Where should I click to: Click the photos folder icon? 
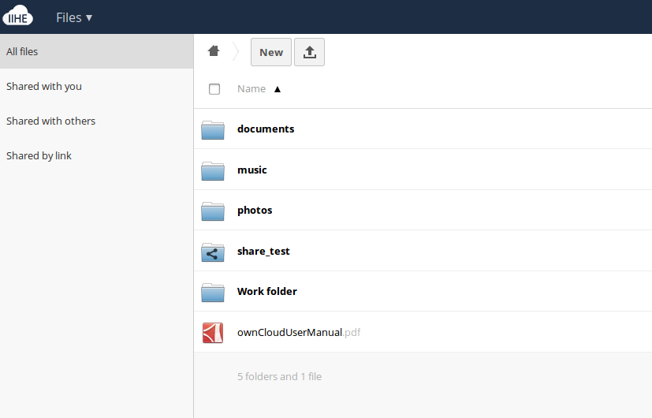[x=213, y=211]
